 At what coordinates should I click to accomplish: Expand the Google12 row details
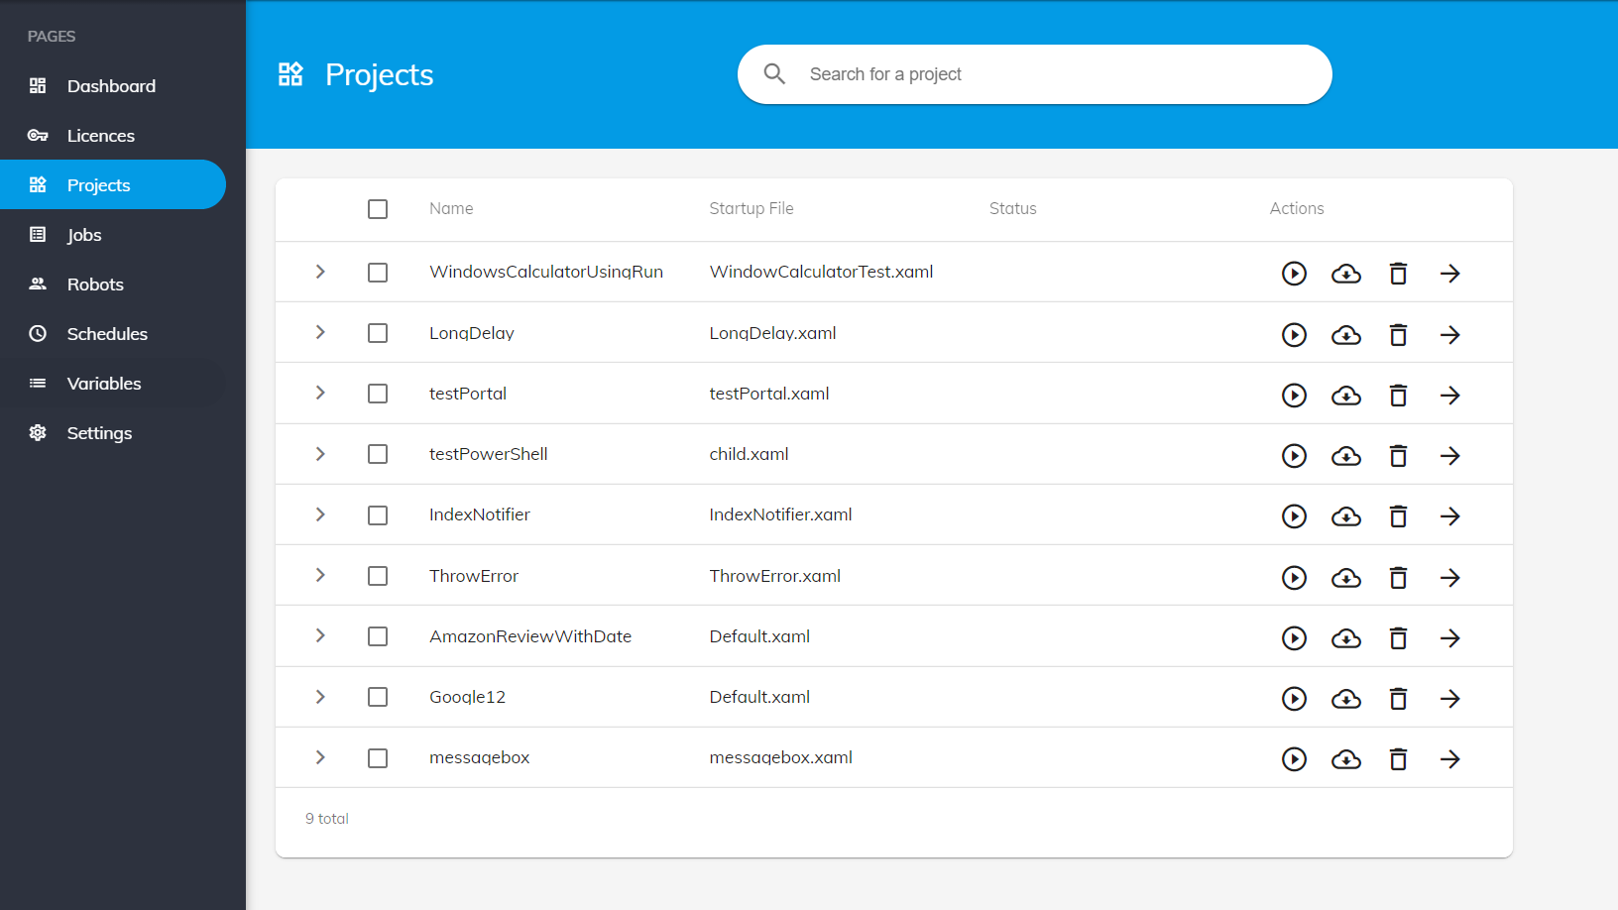click(320, 697)
